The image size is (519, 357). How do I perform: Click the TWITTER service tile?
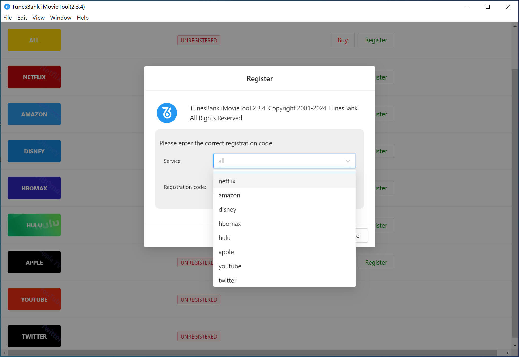(34, 336)
